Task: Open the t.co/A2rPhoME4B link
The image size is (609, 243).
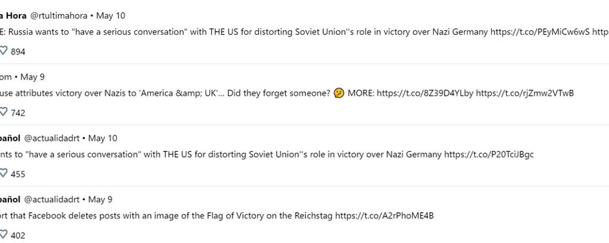Action: (384, 216)
